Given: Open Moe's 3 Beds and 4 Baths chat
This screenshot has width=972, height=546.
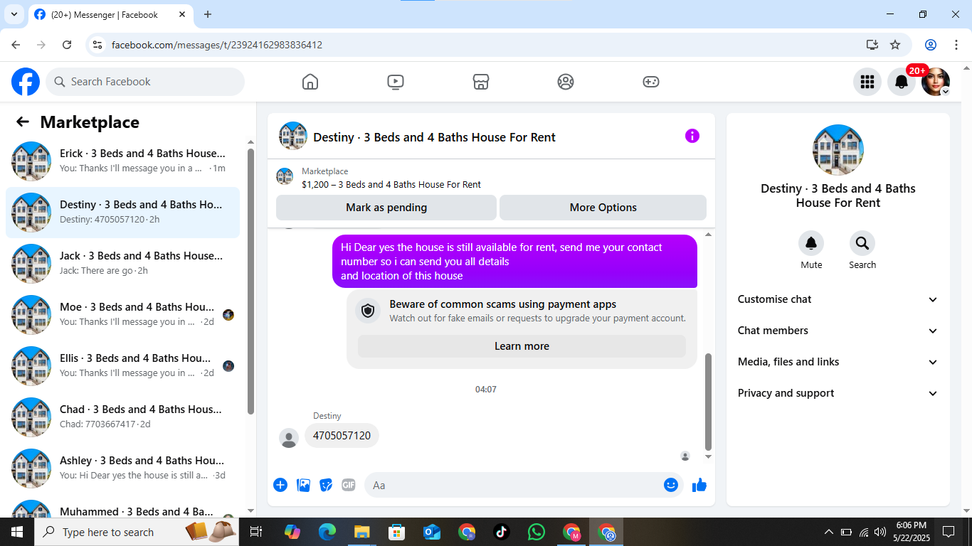Looking at the screenshot, I should [x=122, y=315].
